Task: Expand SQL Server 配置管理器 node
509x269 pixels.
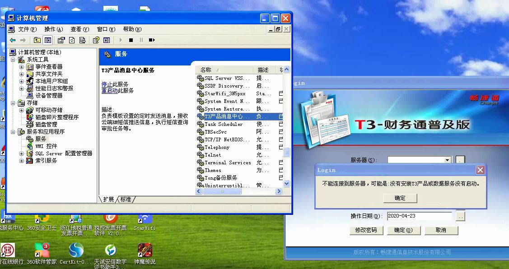Action: point(21,153)
